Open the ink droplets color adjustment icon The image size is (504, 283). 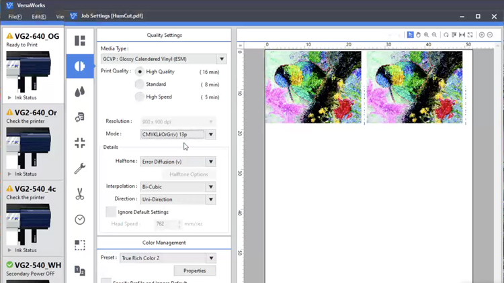80,92
